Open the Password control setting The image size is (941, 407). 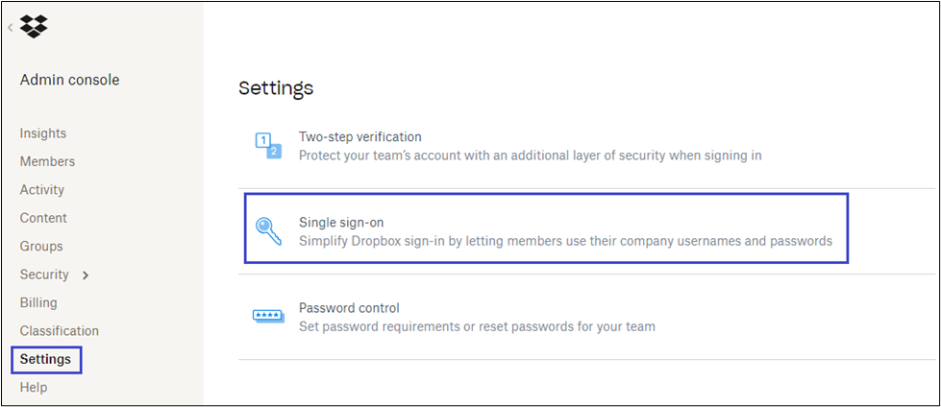(x=349, y=308)
